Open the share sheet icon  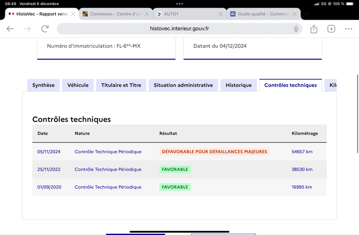[314, 29]
